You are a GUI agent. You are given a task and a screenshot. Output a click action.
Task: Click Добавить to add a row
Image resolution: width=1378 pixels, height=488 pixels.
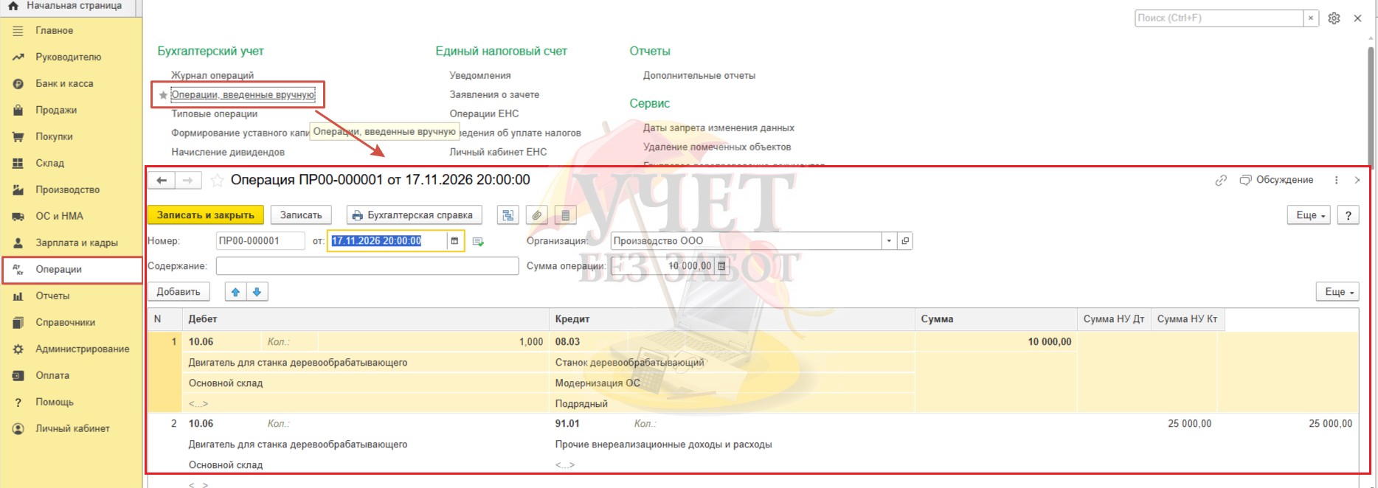tap(179, 292)
